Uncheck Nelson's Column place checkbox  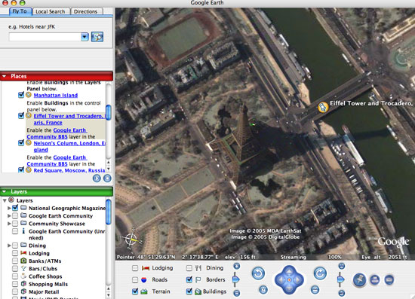[x=21, y=143]
